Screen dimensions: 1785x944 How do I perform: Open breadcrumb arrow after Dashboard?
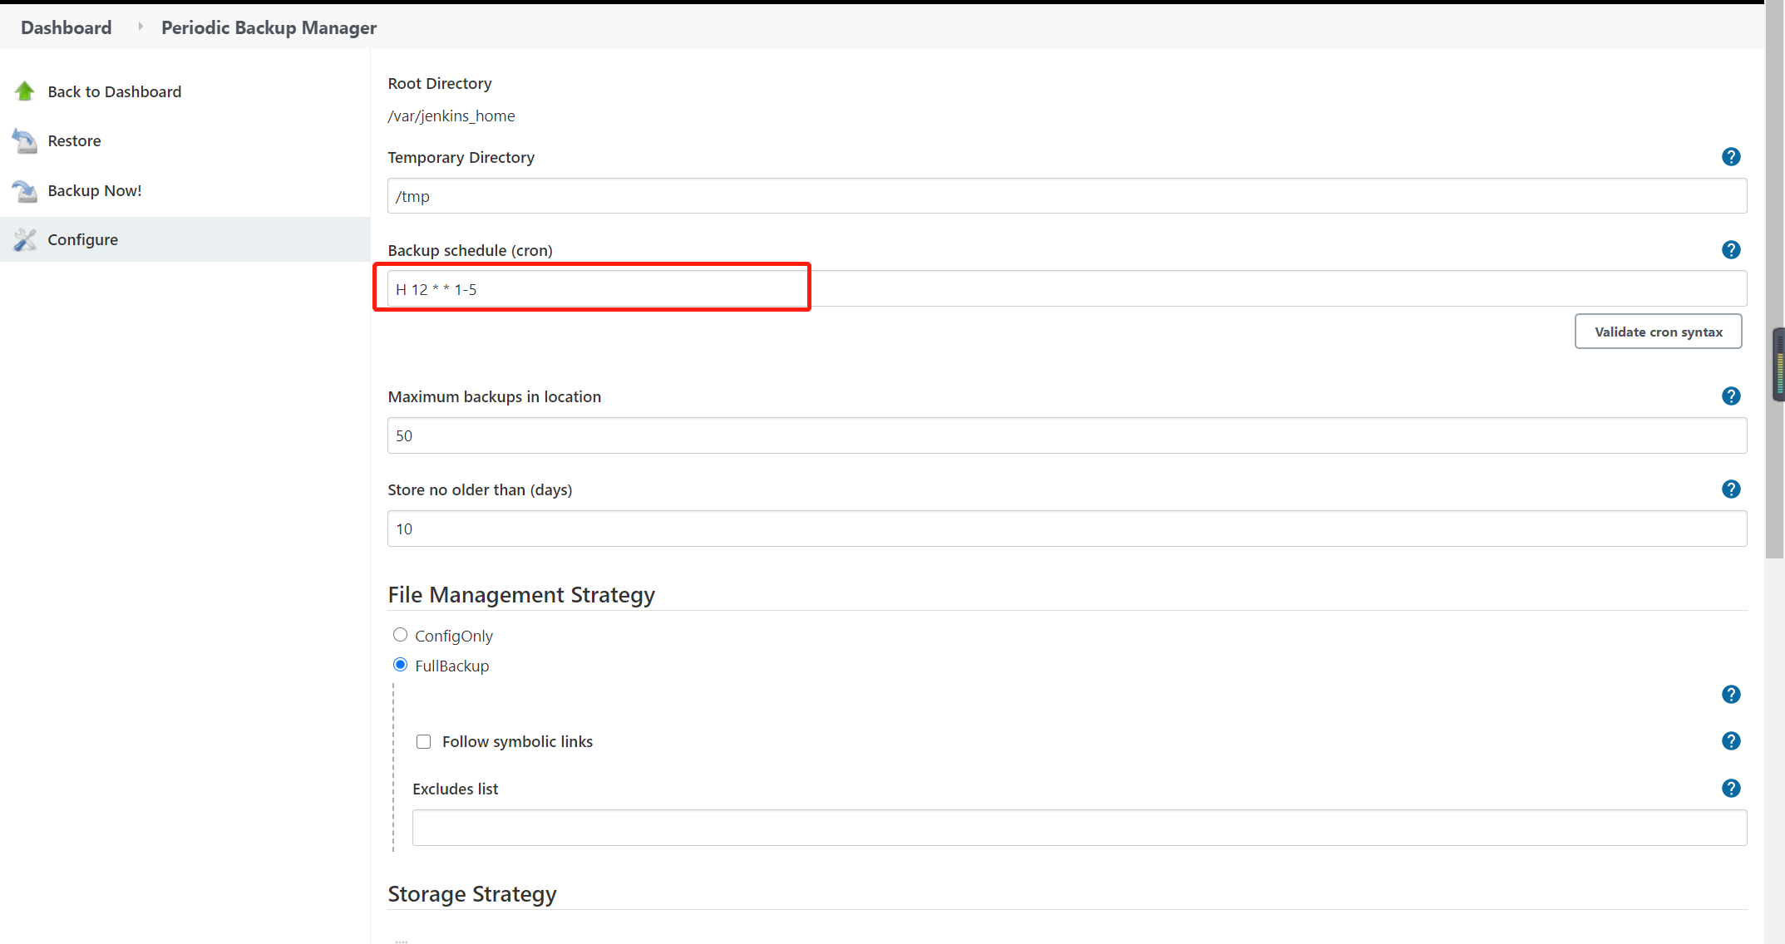[x=140, y=27]
